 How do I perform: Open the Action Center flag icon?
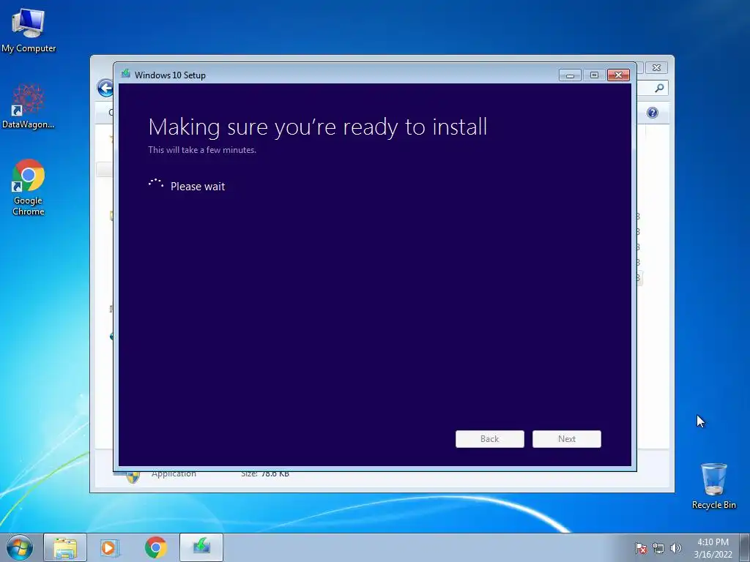(x=640, y=548)
